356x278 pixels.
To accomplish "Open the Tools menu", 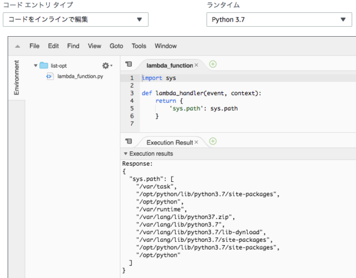I will [x=139, y=46].
